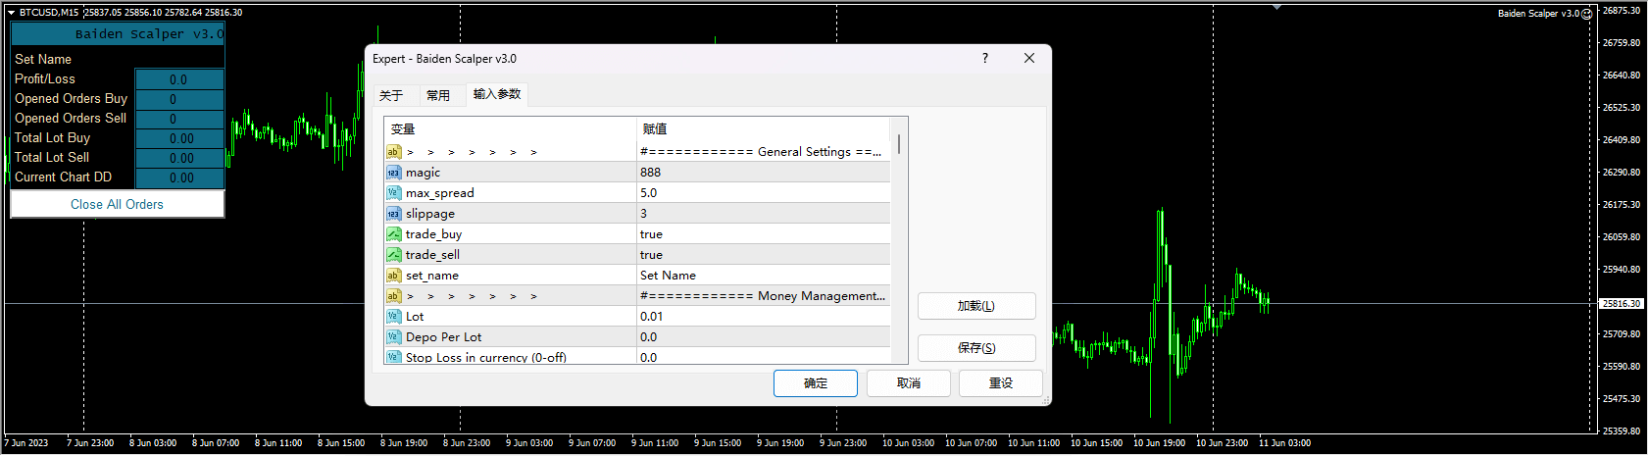This screenshot has height=456, width=1649.
Task: Click the Close All Orders button on the chart
Action: click(x=118, y=204)
